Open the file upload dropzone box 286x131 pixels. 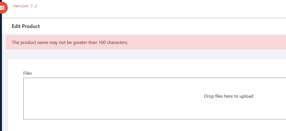pos(155,99)
